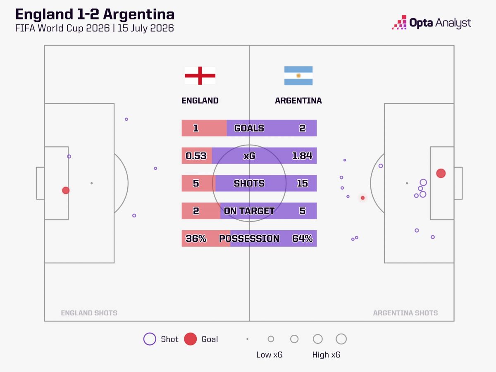Click the POSSESSION stat bar
Image resolution: width=496 pixels, height=372 pixels.
point(249,238)
